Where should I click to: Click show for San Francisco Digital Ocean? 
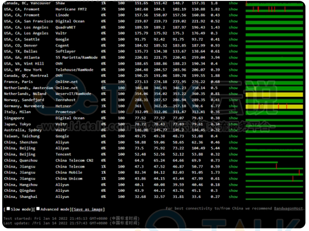(233, 21)
